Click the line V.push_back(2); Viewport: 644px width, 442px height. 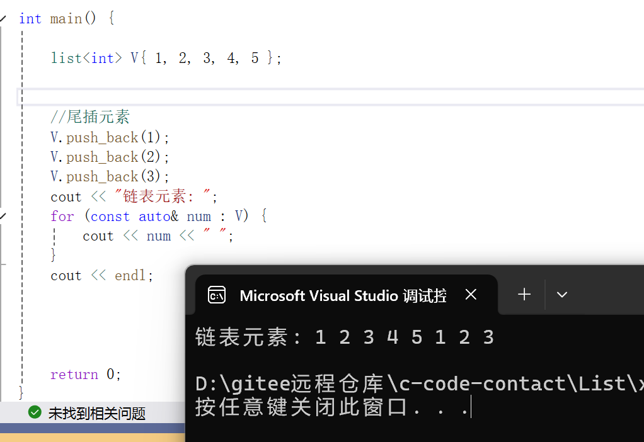click(110, 157)
